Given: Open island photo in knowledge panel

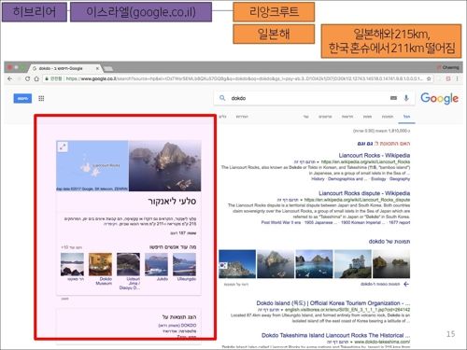Looking at the screenshot, I should 165,166.
